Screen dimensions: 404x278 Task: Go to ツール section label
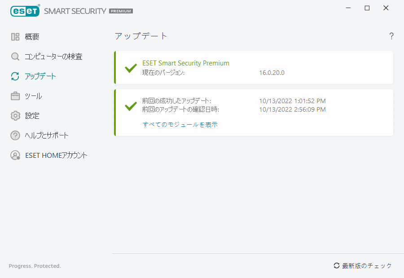(34, 96)
